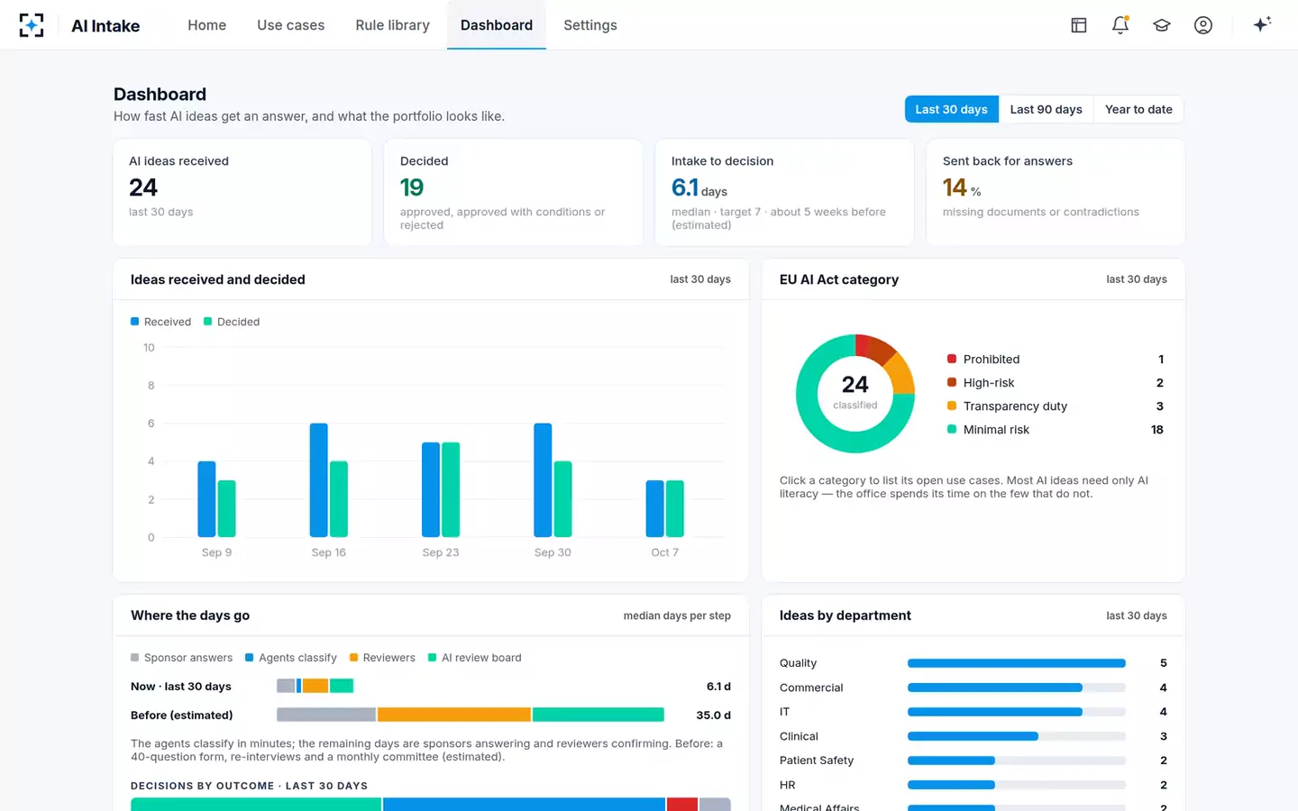Click the AI review board legend item
Viewport: 1298px width, 811px height.
tap(475, 658)
